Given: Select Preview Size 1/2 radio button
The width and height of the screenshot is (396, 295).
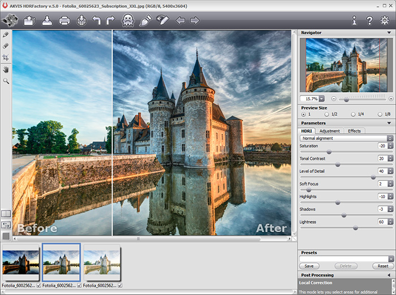Looking at the screenshot, I should (328, 114).
